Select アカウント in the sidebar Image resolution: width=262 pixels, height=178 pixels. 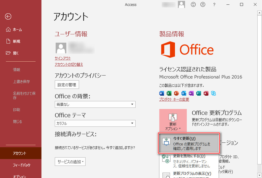(21, 153)
